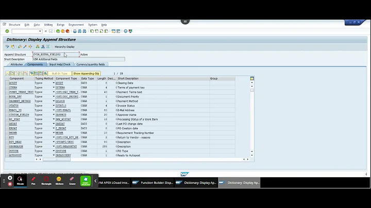The image size is (371, 208).
Task: Open Typing Method dropdown for AUGDT row
Action: tap(54, 83)
